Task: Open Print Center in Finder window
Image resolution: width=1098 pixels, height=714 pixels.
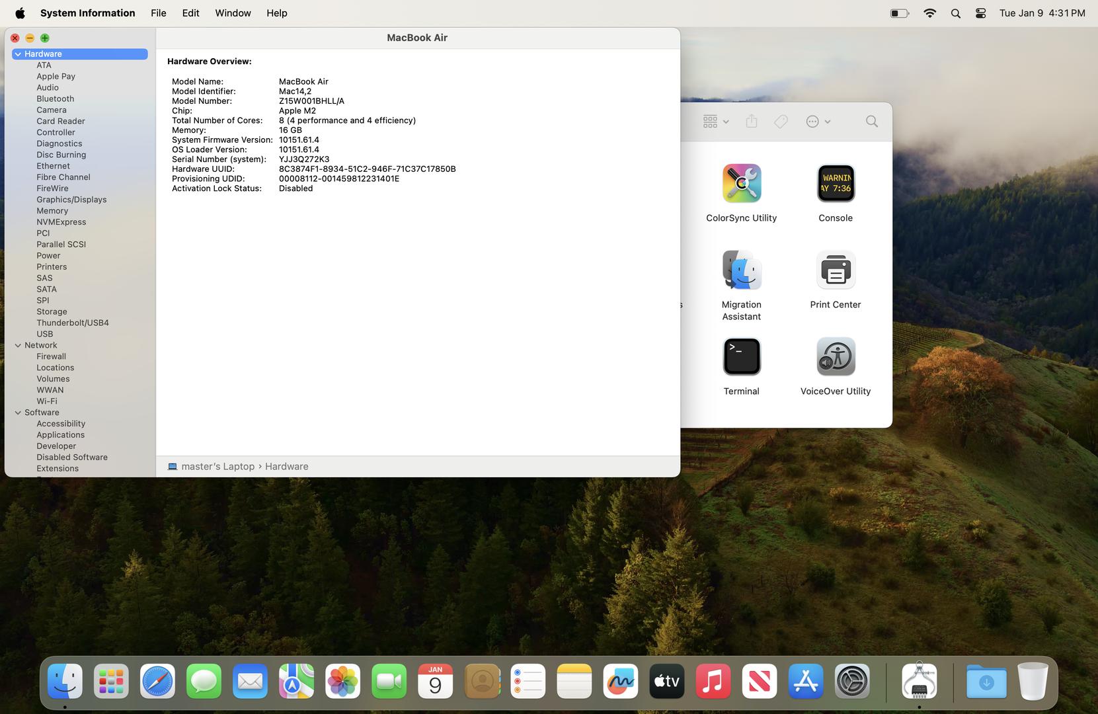Action: coord(836,270)
